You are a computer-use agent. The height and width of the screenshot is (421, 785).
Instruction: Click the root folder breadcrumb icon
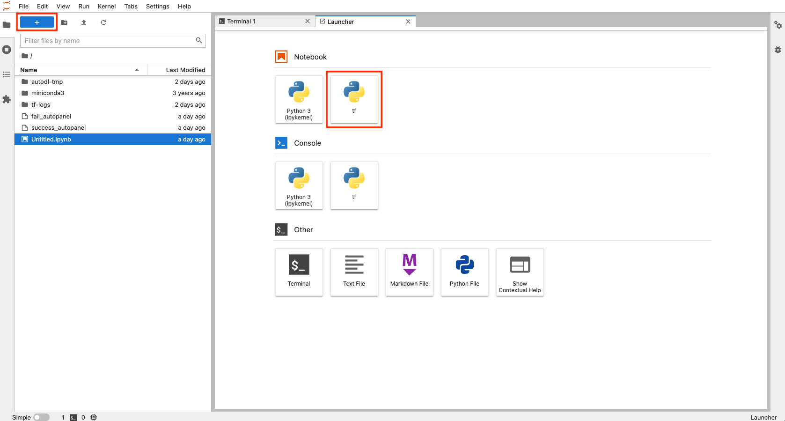point(25,56)
